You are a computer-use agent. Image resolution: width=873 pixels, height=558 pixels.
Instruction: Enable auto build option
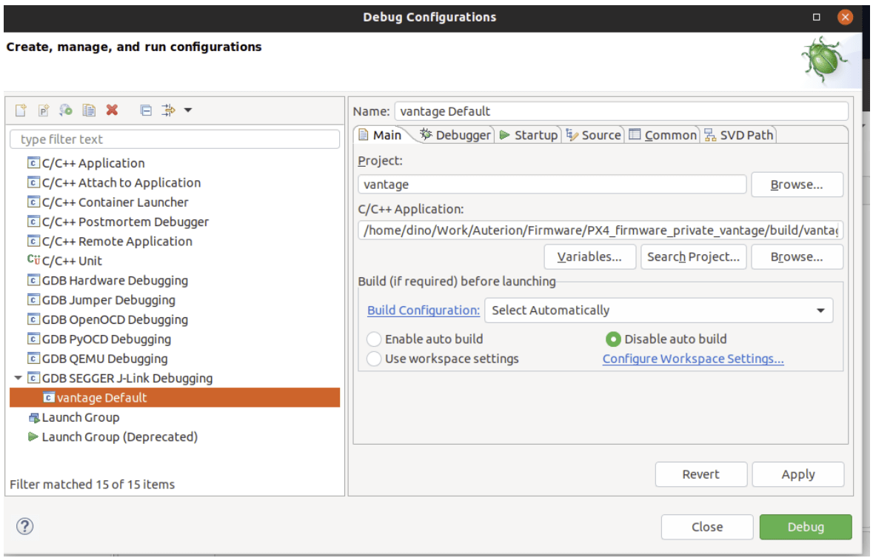[375, 339]
